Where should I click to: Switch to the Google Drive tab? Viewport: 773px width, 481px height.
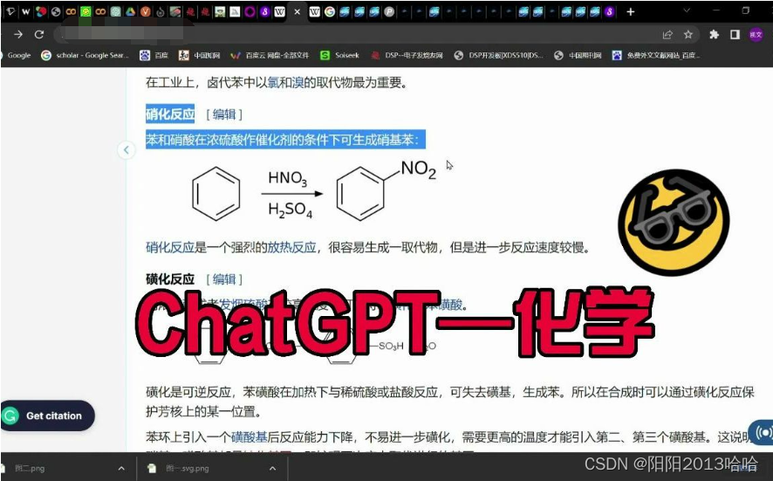pos(131,11)
